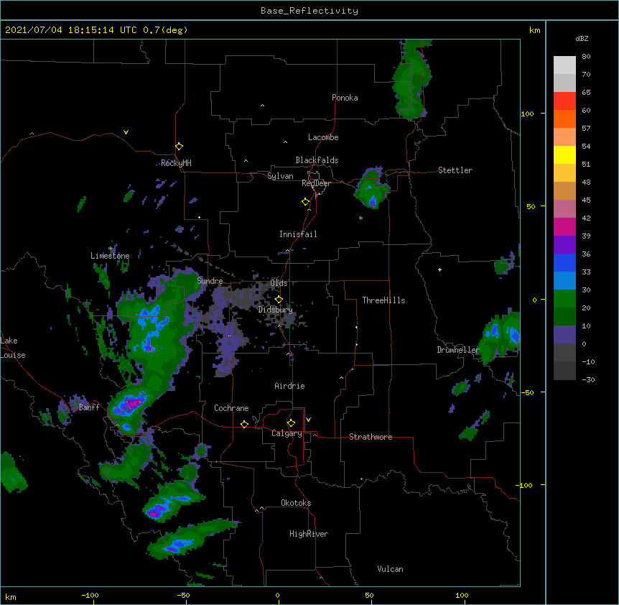The width and height of the screenshot is (619, 605).
Task: Click the asterisk marker above Limestone label
Action: [111, 249]
